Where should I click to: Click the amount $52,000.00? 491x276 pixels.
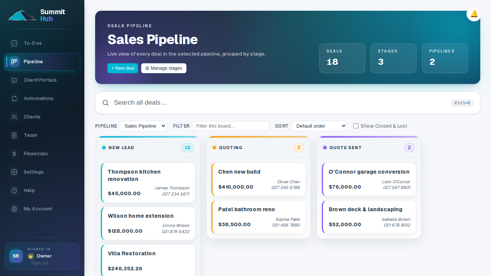345,225
